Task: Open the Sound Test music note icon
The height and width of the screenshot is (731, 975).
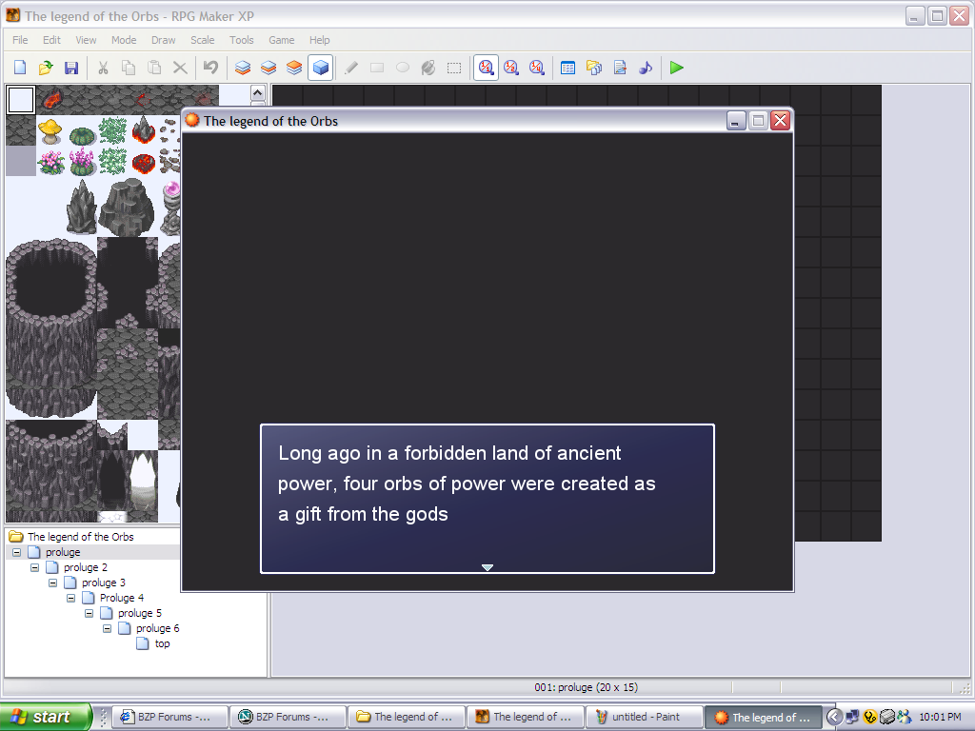Action: pyautogui.click(x=646, y=68)
